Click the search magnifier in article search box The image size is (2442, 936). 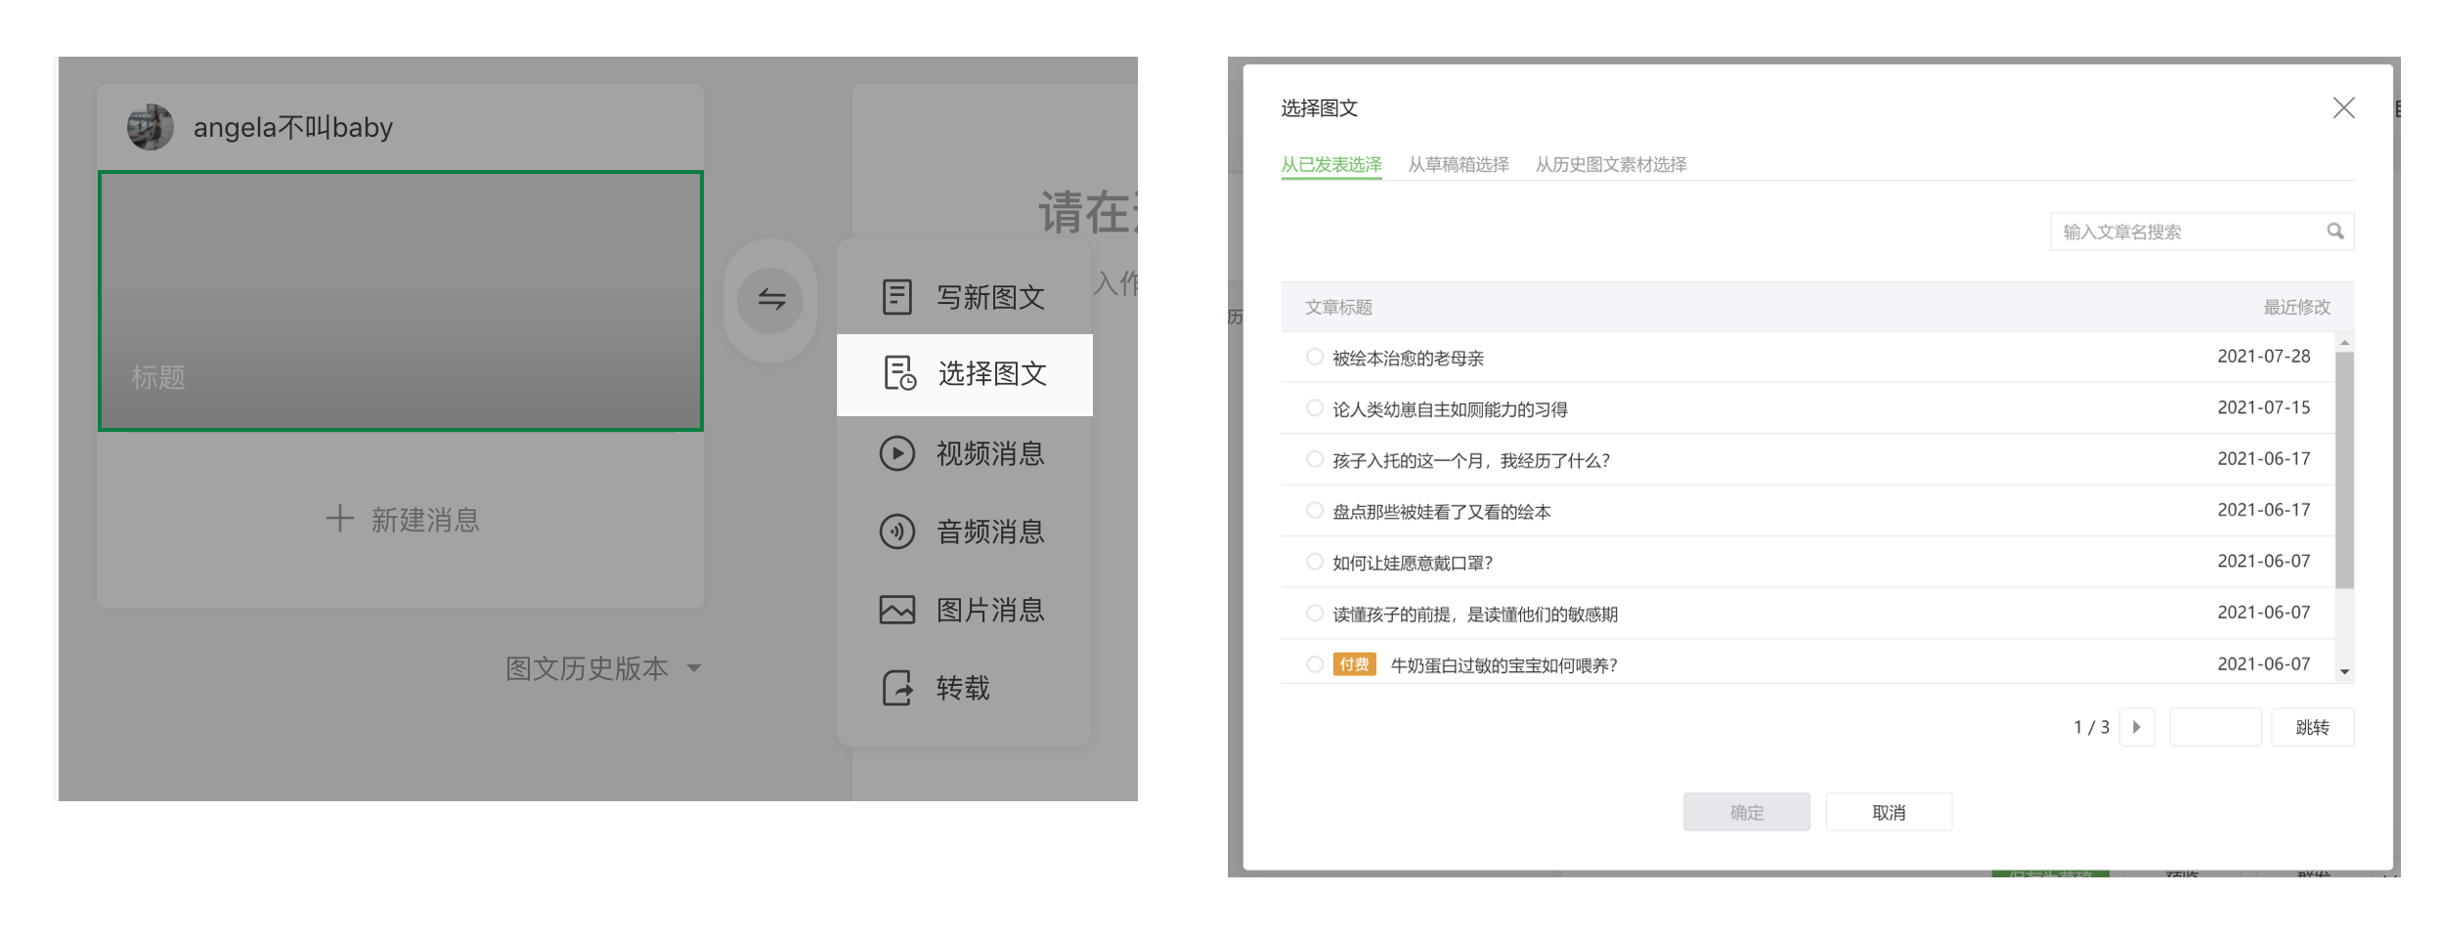pyautogui.click(x=2334, y=232)
